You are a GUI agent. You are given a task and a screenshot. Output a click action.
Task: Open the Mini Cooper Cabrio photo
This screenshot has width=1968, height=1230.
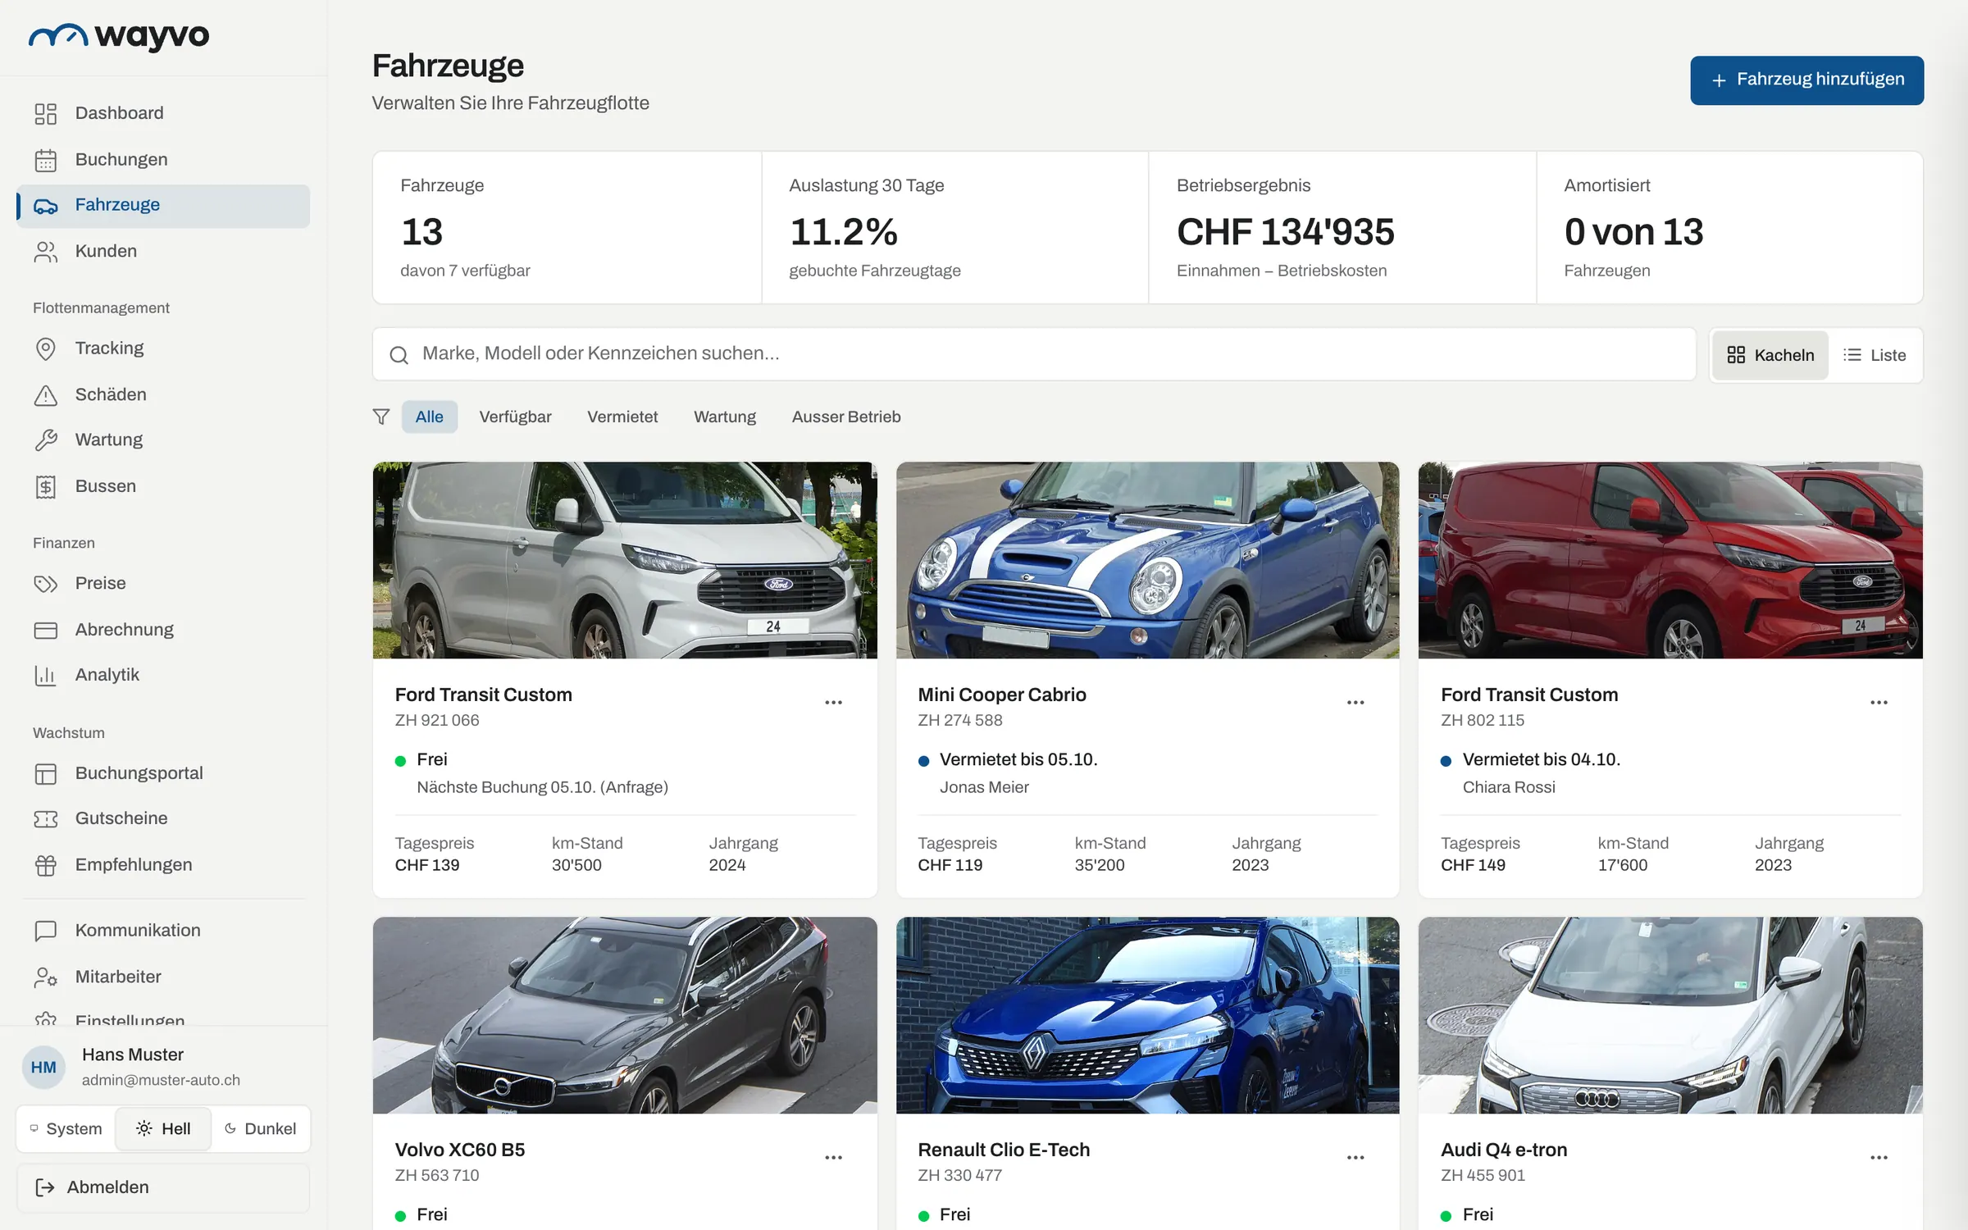(x=1147, y=560)
